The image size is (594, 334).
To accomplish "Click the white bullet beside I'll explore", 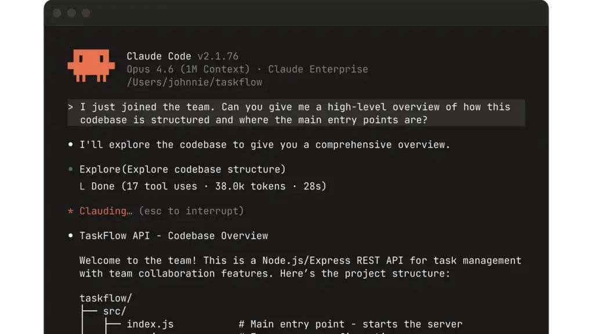I will (70, 145).
